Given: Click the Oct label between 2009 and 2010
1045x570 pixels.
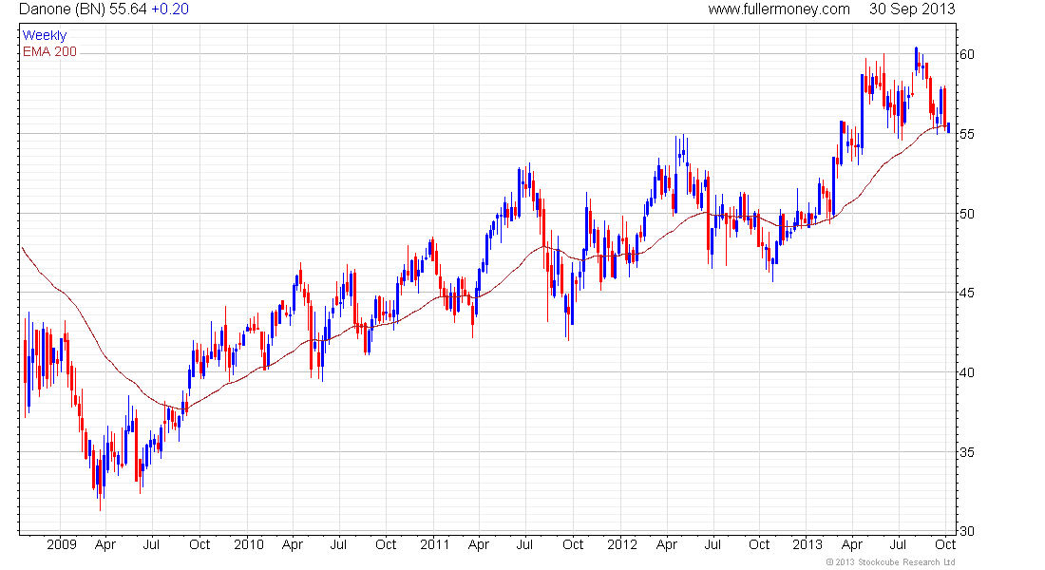Looking at the screenshot, I should (199, 544).
